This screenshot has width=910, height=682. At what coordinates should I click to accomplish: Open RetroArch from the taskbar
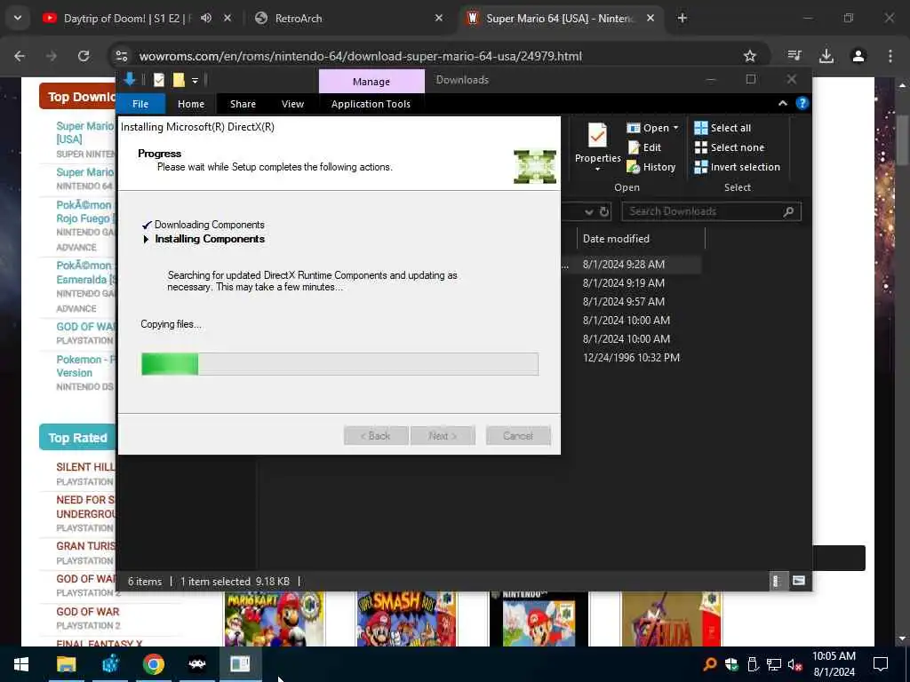197,664
